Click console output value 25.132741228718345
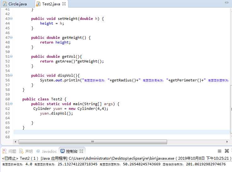232x172 pixels. 78,164
